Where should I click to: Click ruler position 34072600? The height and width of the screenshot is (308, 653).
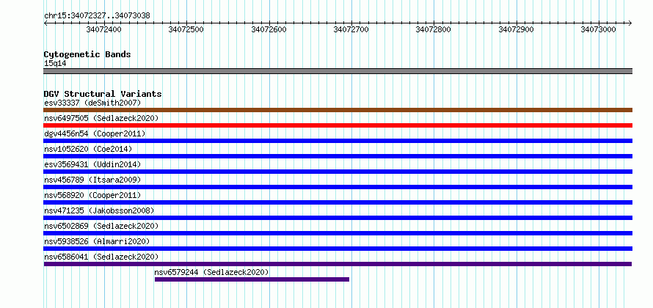click(x=269, y=29)
